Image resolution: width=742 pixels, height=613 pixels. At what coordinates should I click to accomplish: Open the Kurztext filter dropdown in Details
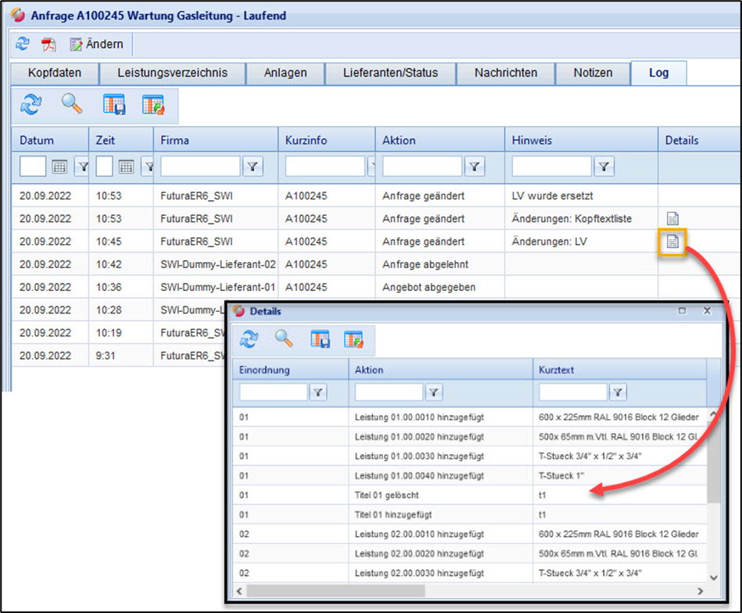pyautogui.click(x=618, y=393)
